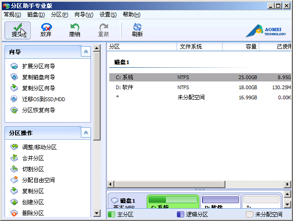Open the 常规(G) menu
Screen dimensions: 293x221
(12, 15)
